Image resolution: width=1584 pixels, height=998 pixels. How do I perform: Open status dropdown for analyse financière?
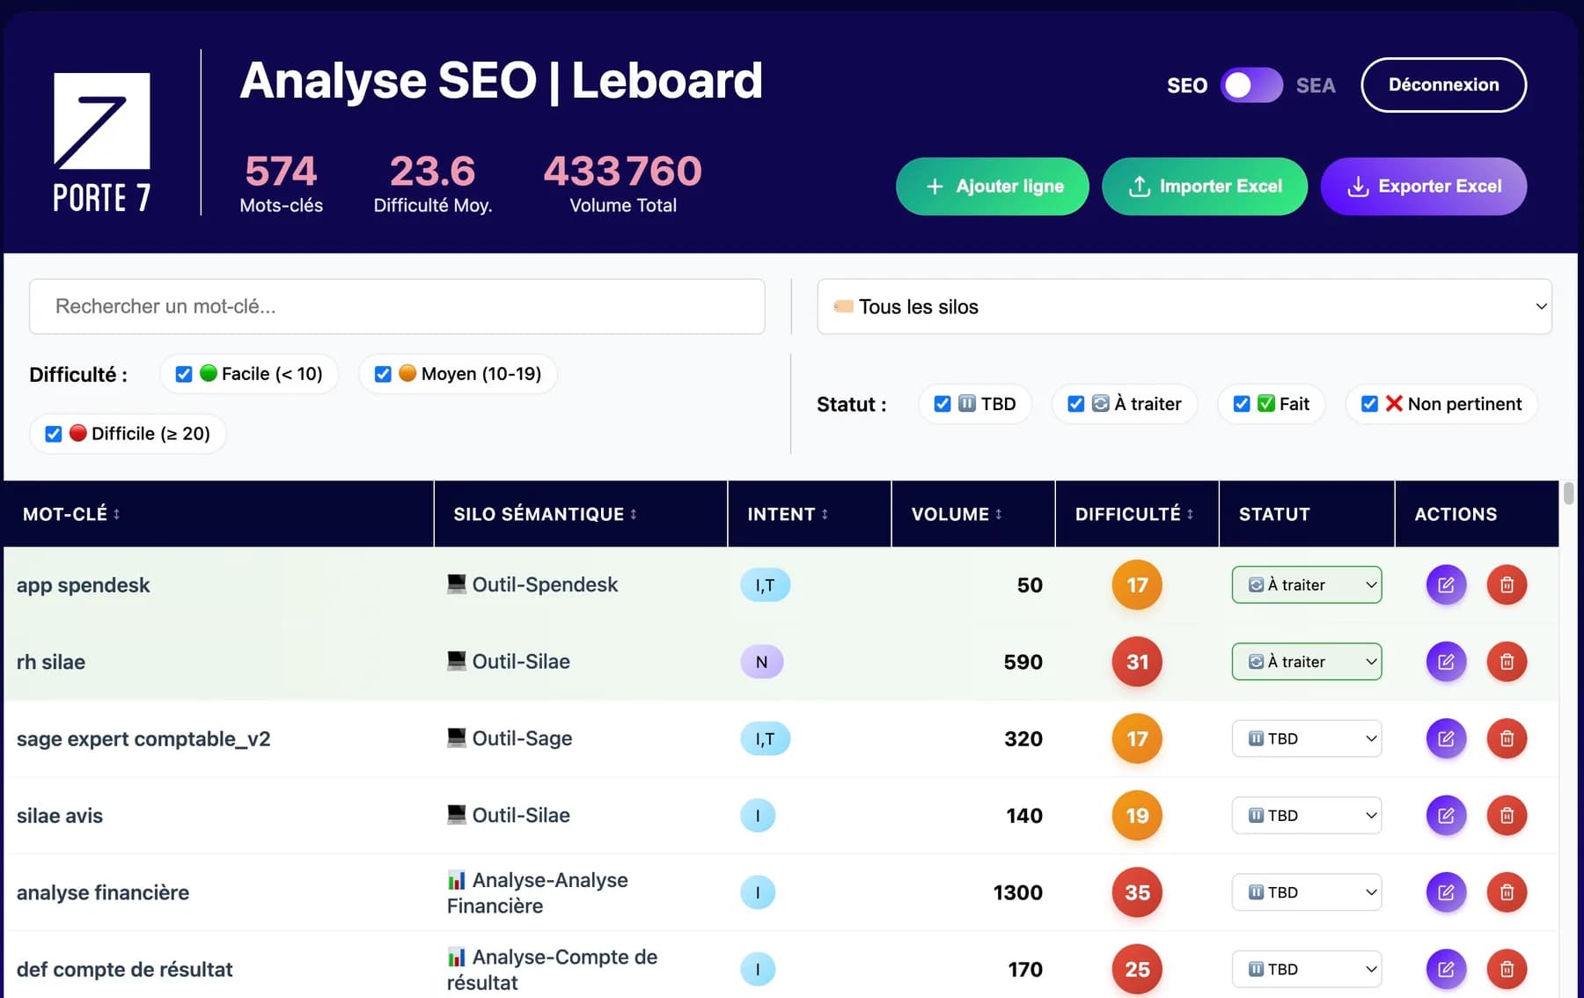(1307, 892)
